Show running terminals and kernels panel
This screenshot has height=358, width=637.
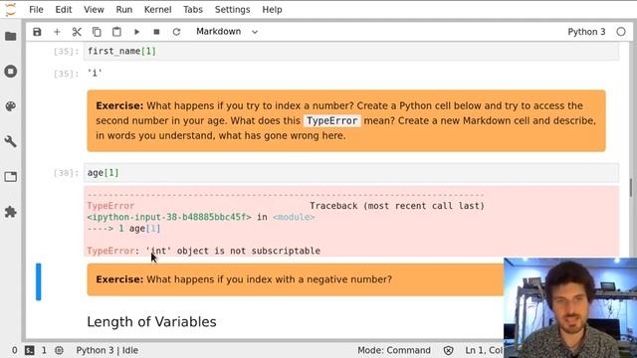coord(11,72)
